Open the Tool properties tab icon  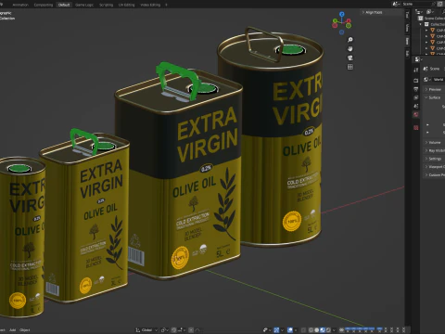pyautogui.click(x=416, y=70)
